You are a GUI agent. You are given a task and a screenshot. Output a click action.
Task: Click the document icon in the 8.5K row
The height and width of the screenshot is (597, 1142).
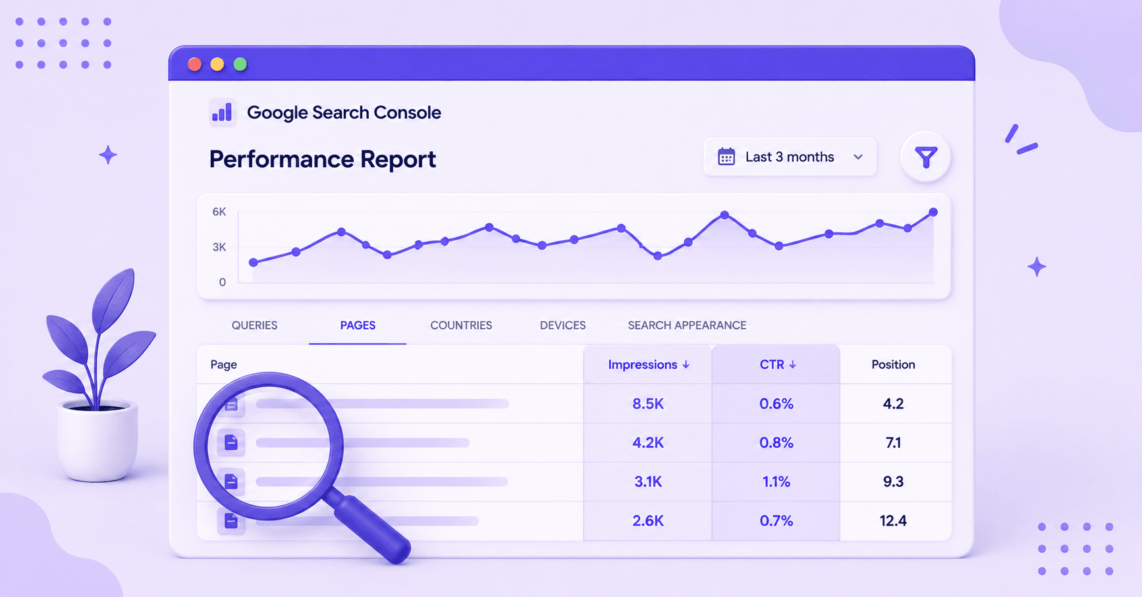(231, 404)
